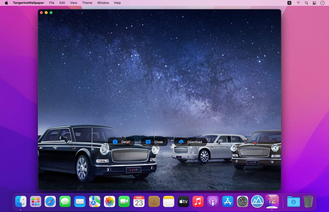
Task: Zoom the window with the green button
Action: tap(51, 13)
